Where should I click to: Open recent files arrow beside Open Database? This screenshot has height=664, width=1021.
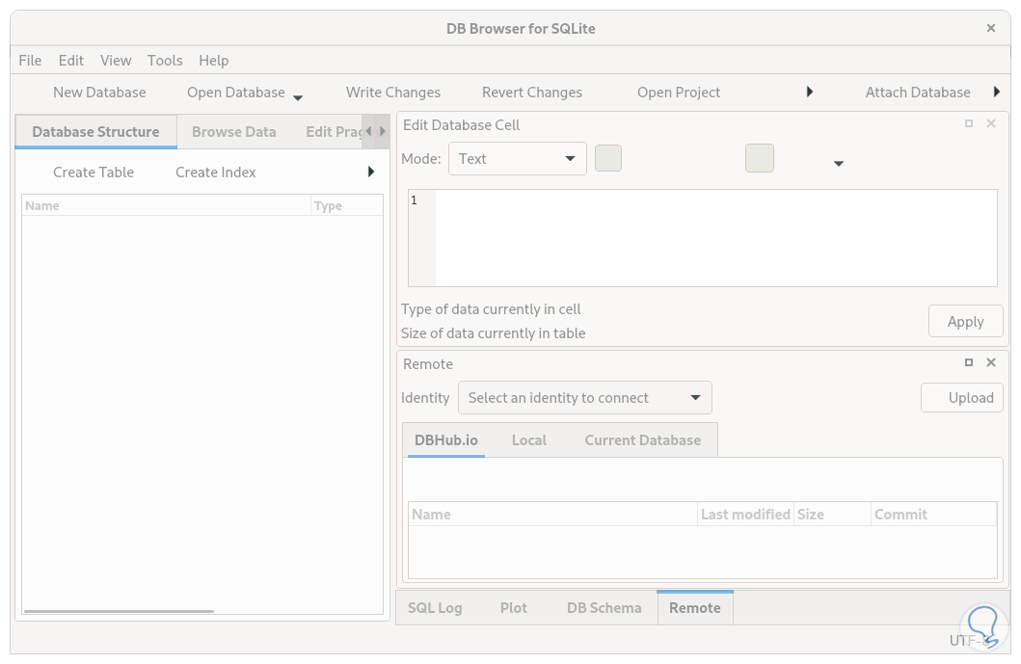(x=298, y=96)
